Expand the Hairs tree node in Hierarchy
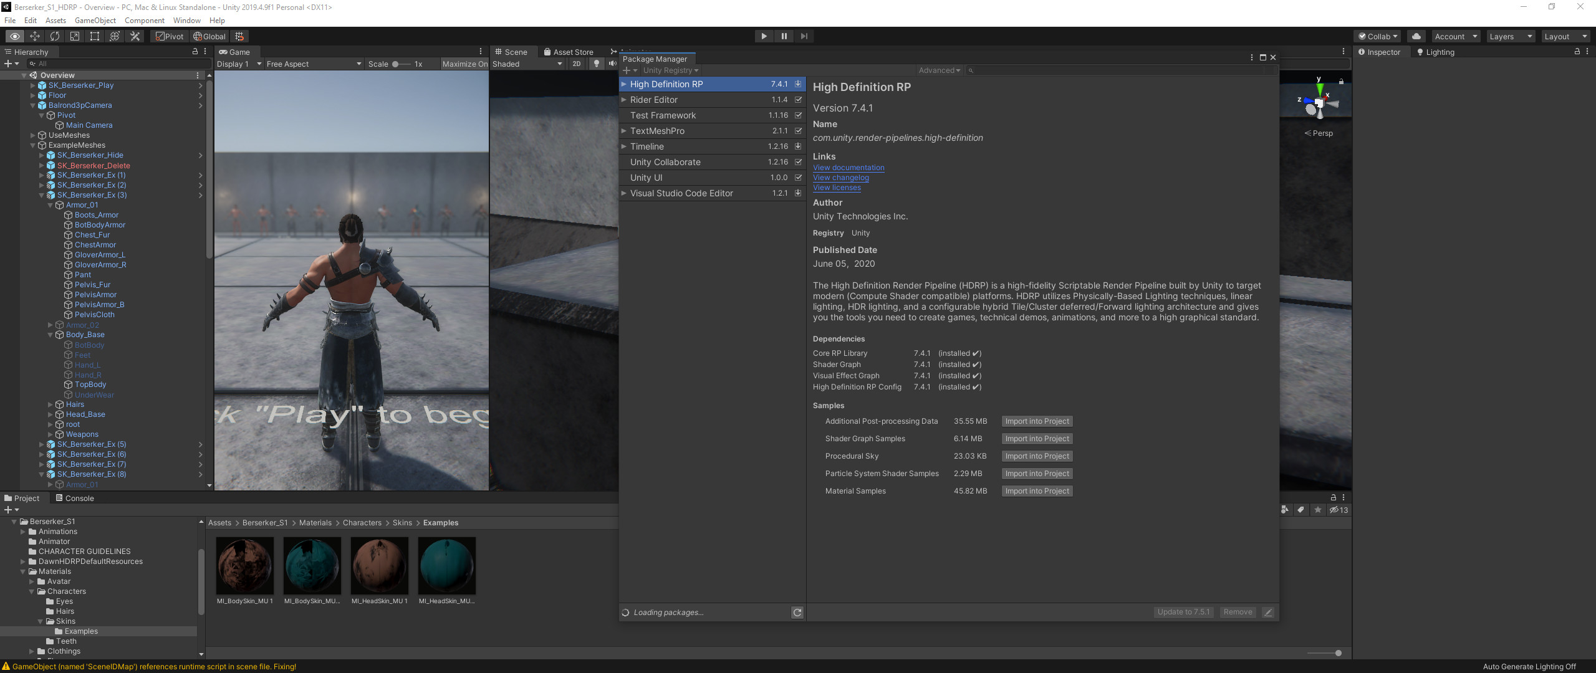The height and width of the screenshot is (673, 1596). [x=50, y=404]
